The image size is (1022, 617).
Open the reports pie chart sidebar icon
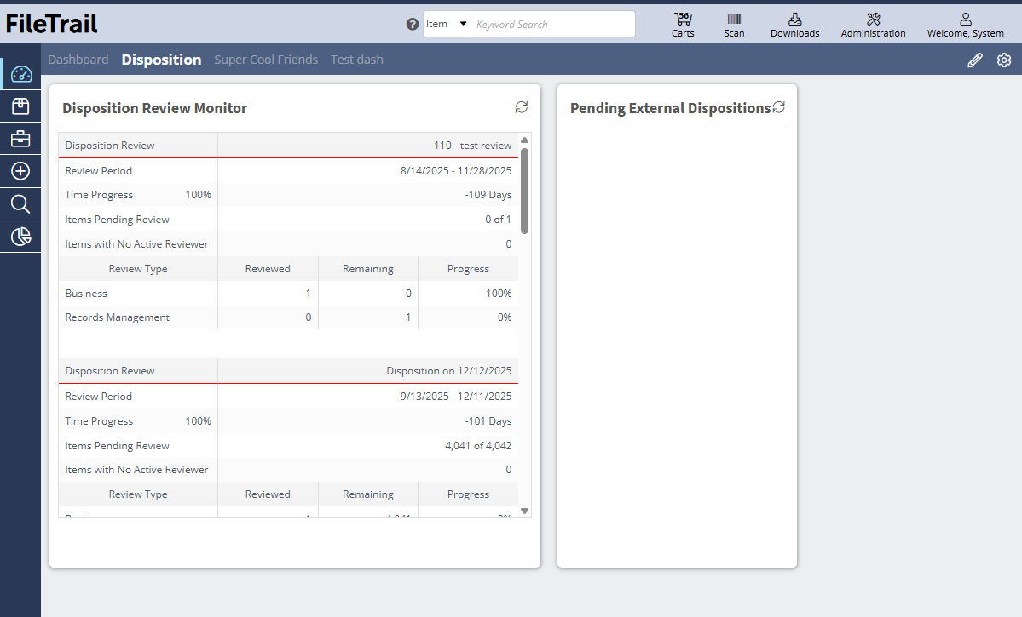point(20,237)
